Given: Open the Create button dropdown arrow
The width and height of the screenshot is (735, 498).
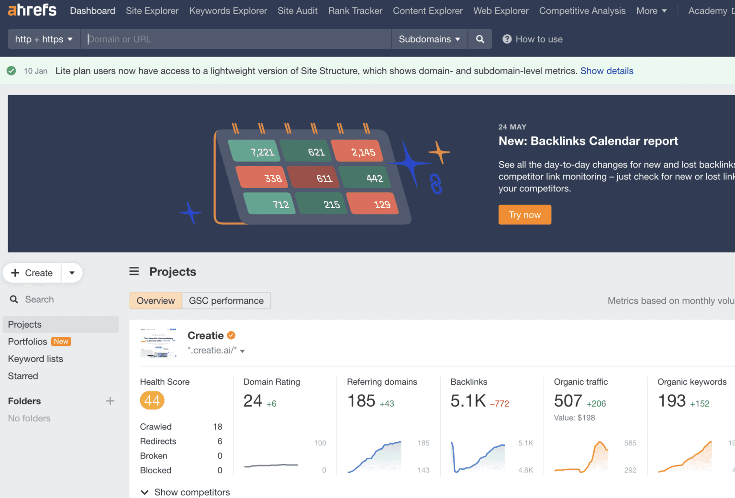Looking at the screenshot, I should coord(72,273).
